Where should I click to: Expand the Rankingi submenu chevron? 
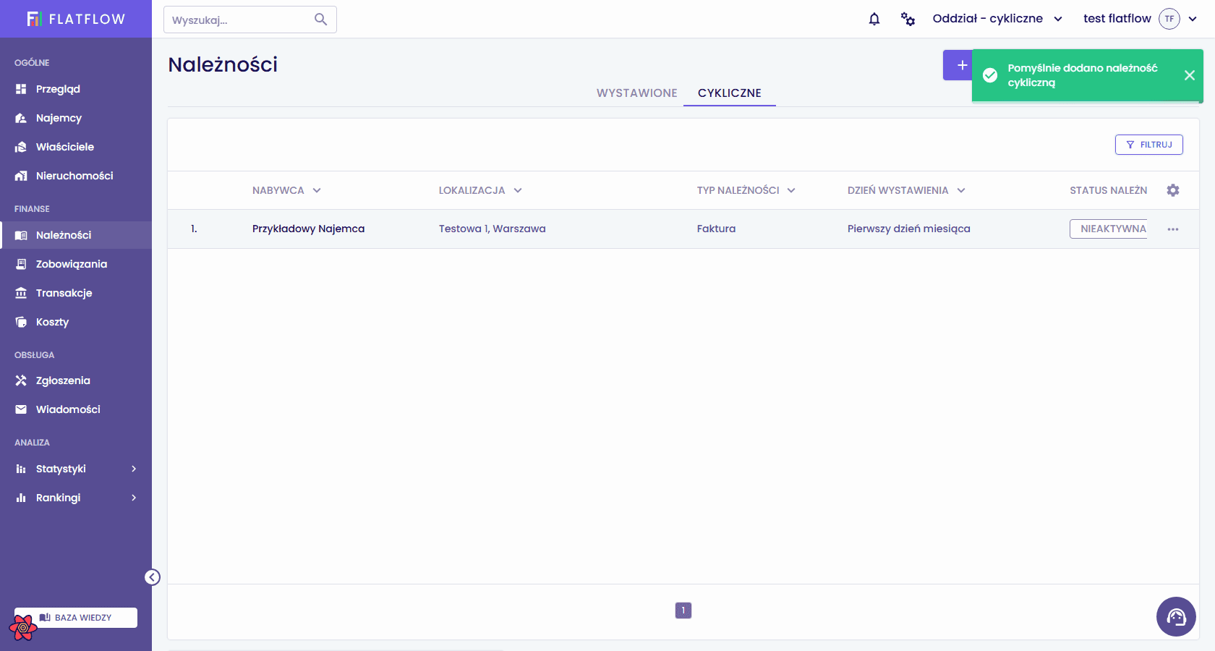[x=134, y=498]
